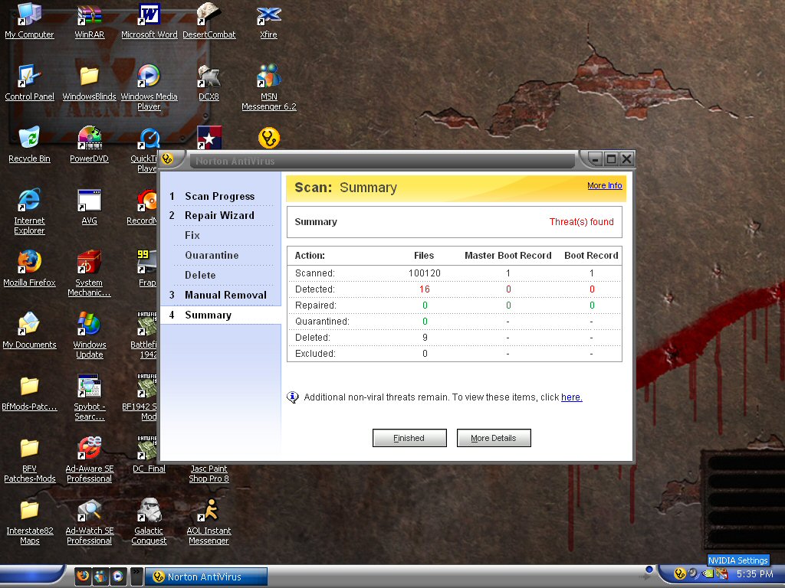
Task: Click the More Details button
Action: pyautogui.click(x=494, y=438)
